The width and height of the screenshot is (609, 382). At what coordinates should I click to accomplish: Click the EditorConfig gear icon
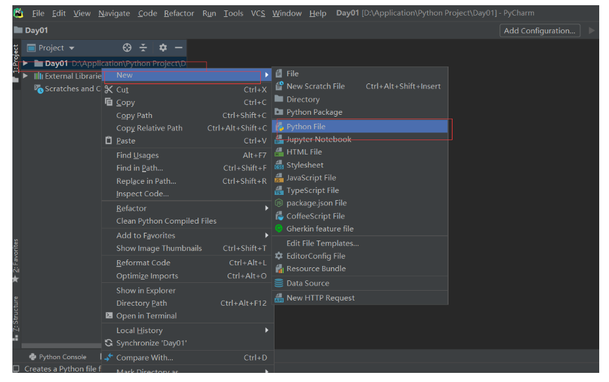[279, 256]
